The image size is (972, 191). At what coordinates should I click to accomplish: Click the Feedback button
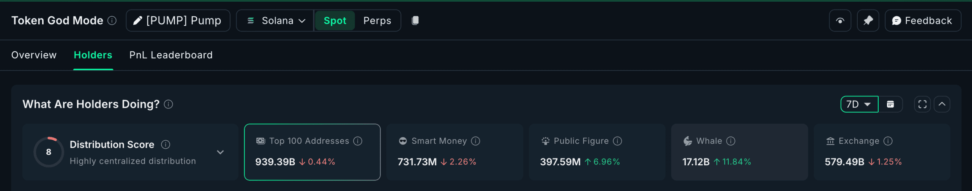(x=923, y=21)
